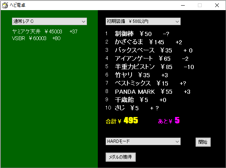
Task: Click the メダルの獲得 button
Action: (120, 157)
